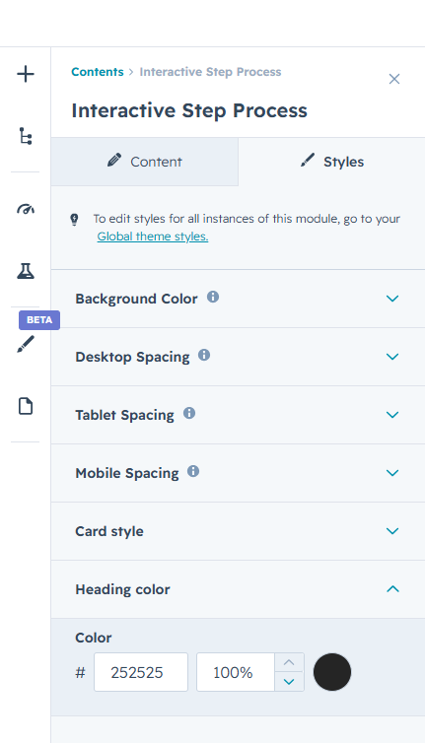
Task: Expand the Background Color section
Action: 238,299
